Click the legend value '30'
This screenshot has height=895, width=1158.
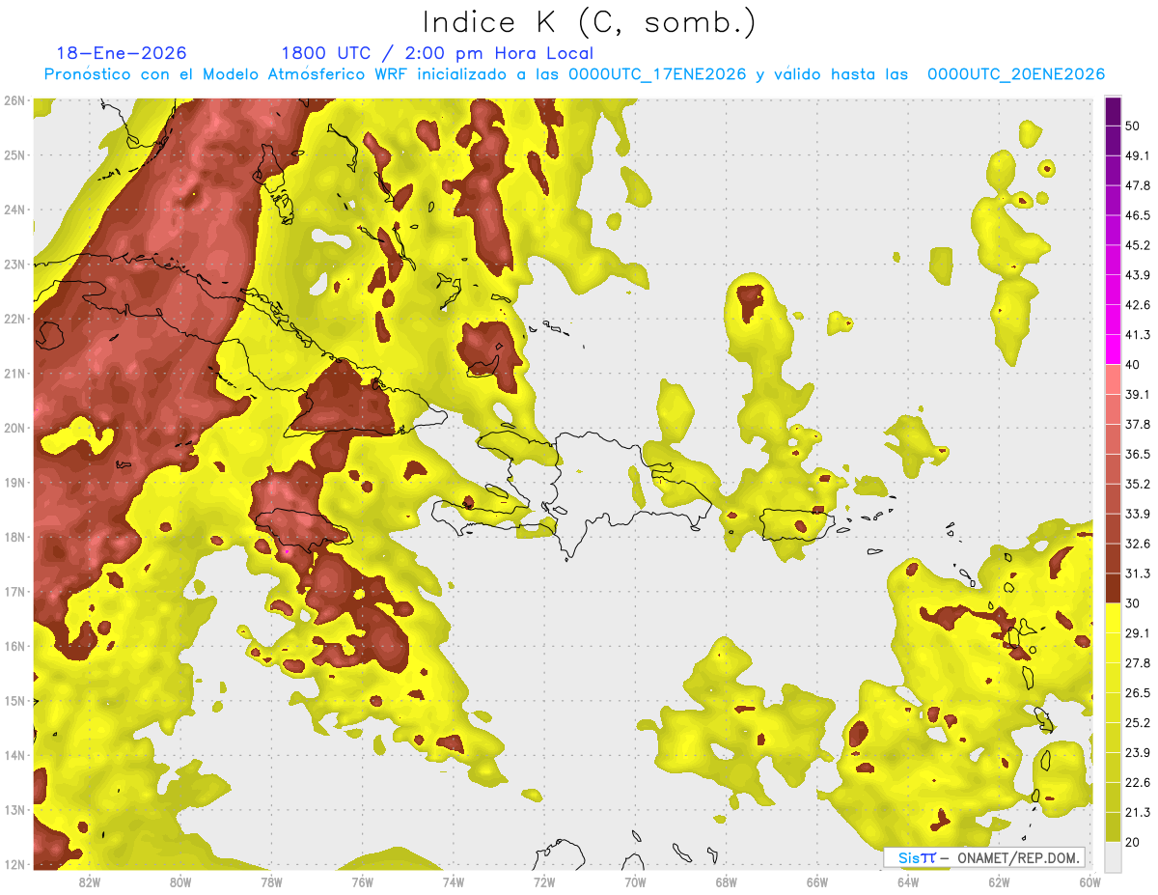pyautogui.click(x=1133, y=603)
